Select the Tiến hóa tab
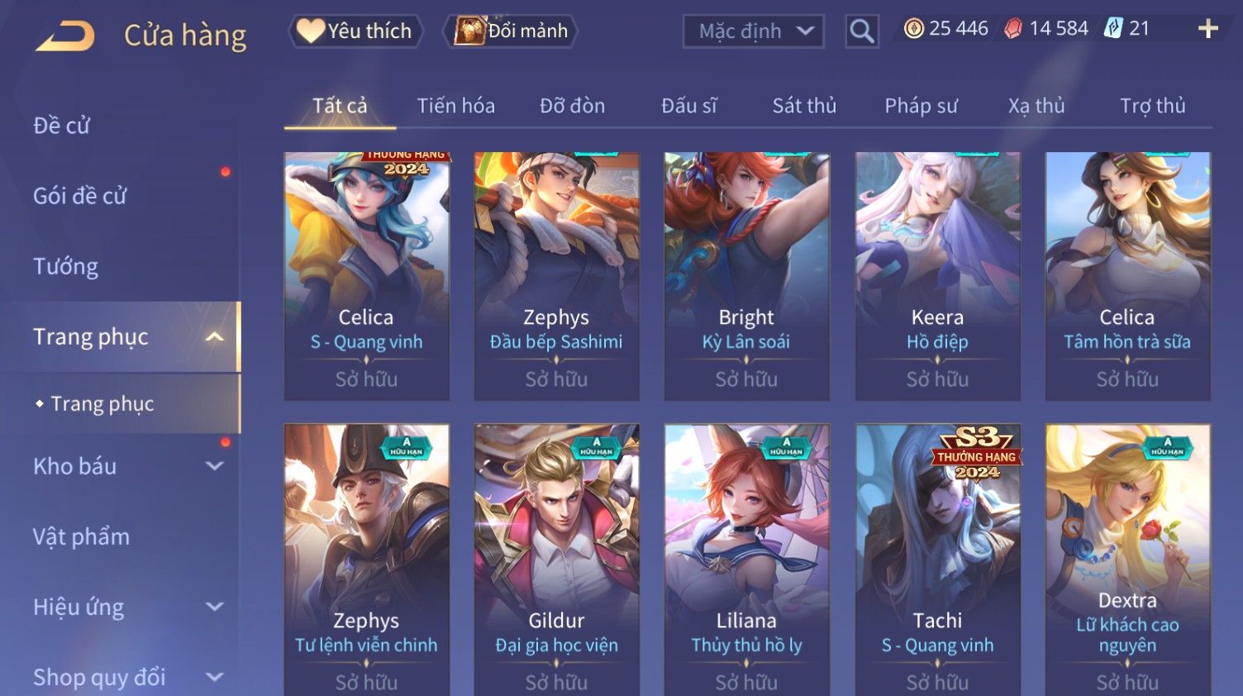The width and height of the screenshot is (1243, 696). click(455, 106)
